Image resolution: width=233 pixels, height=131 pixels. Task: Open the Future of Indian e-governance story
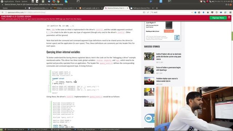click(x=168, y=69)
